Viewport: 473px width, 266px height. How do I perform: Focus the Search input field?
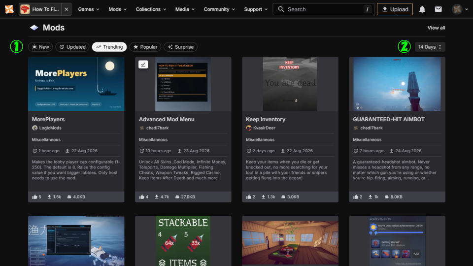tap(323, 9)
